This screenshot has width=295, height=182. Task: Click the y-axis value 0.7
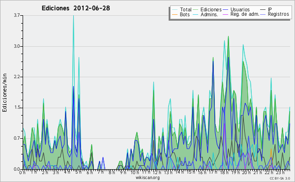[17, 139]
